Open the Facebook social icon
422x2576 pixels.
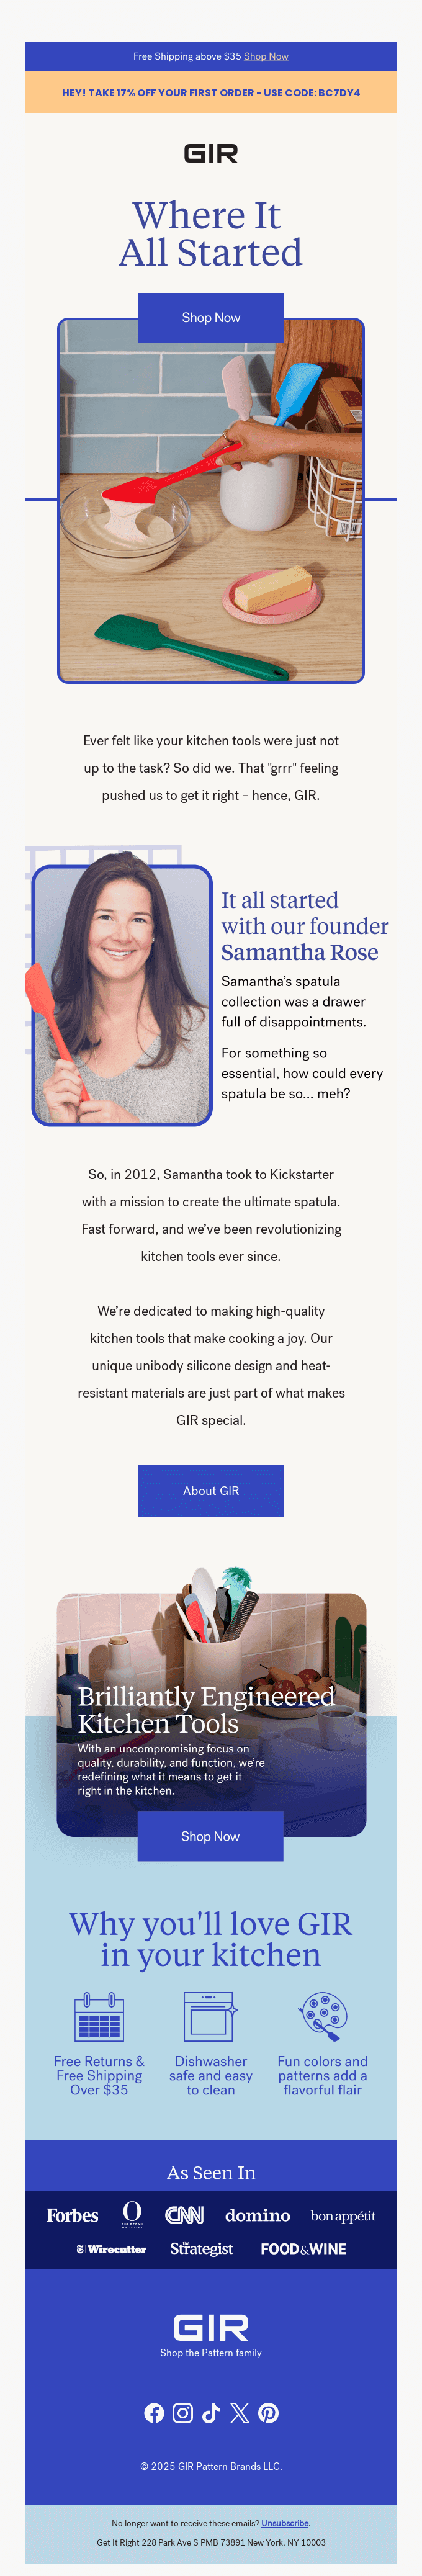click(x=154, y=2413)
